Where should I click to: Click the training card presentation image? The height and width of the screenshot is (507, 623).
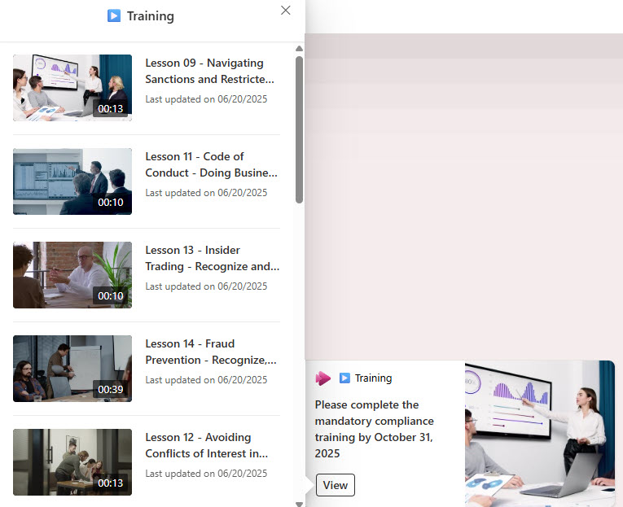click(539, 433)
